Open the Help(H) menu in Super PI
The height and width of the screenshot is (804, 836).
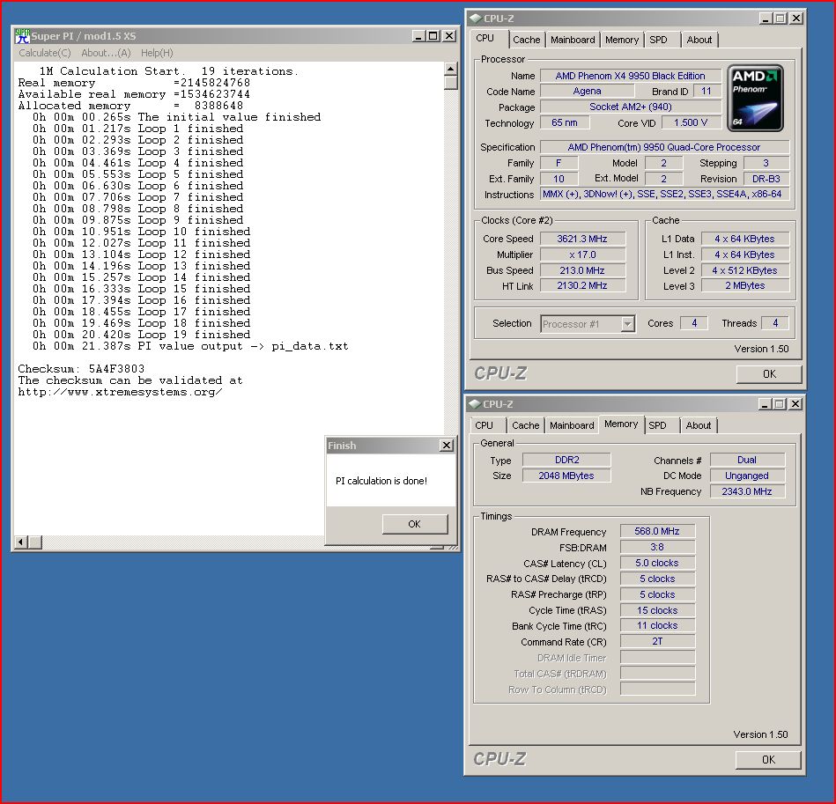(x=157, y=53)
